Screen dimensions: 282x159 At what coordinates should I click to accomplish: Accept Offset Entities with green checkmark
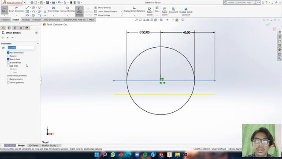pyautogui.click(x=3, y=38)
